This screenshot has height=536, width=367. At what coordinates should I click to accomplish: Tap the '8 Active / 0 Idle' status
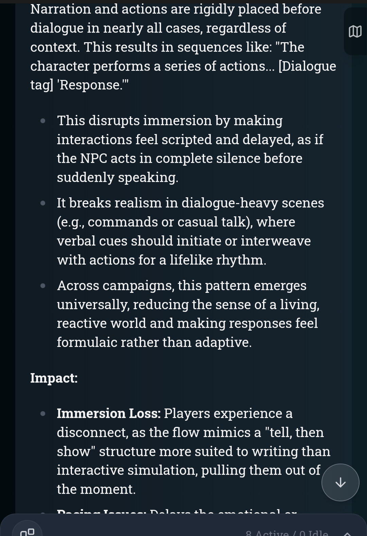pyautogui.click(x=287, y=533)
